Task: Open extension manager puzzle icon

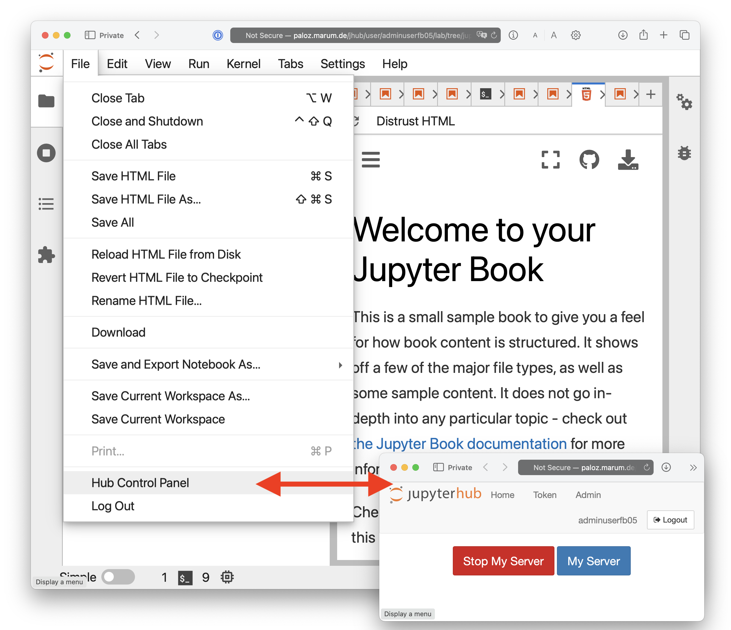Action: (46, 255)
